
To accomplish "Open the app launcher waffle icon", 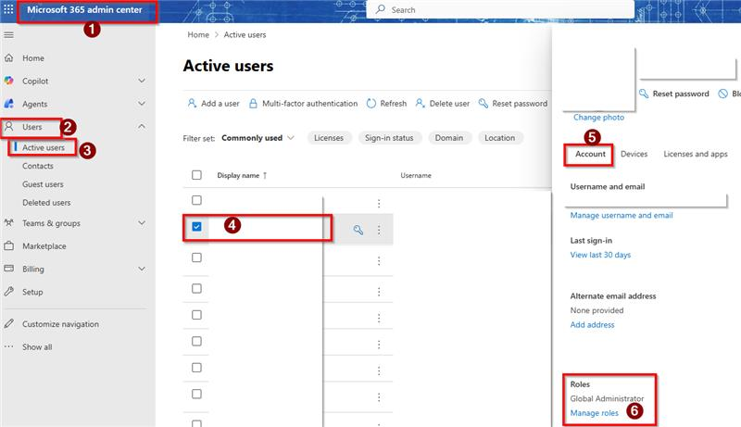I will [8, 9].
